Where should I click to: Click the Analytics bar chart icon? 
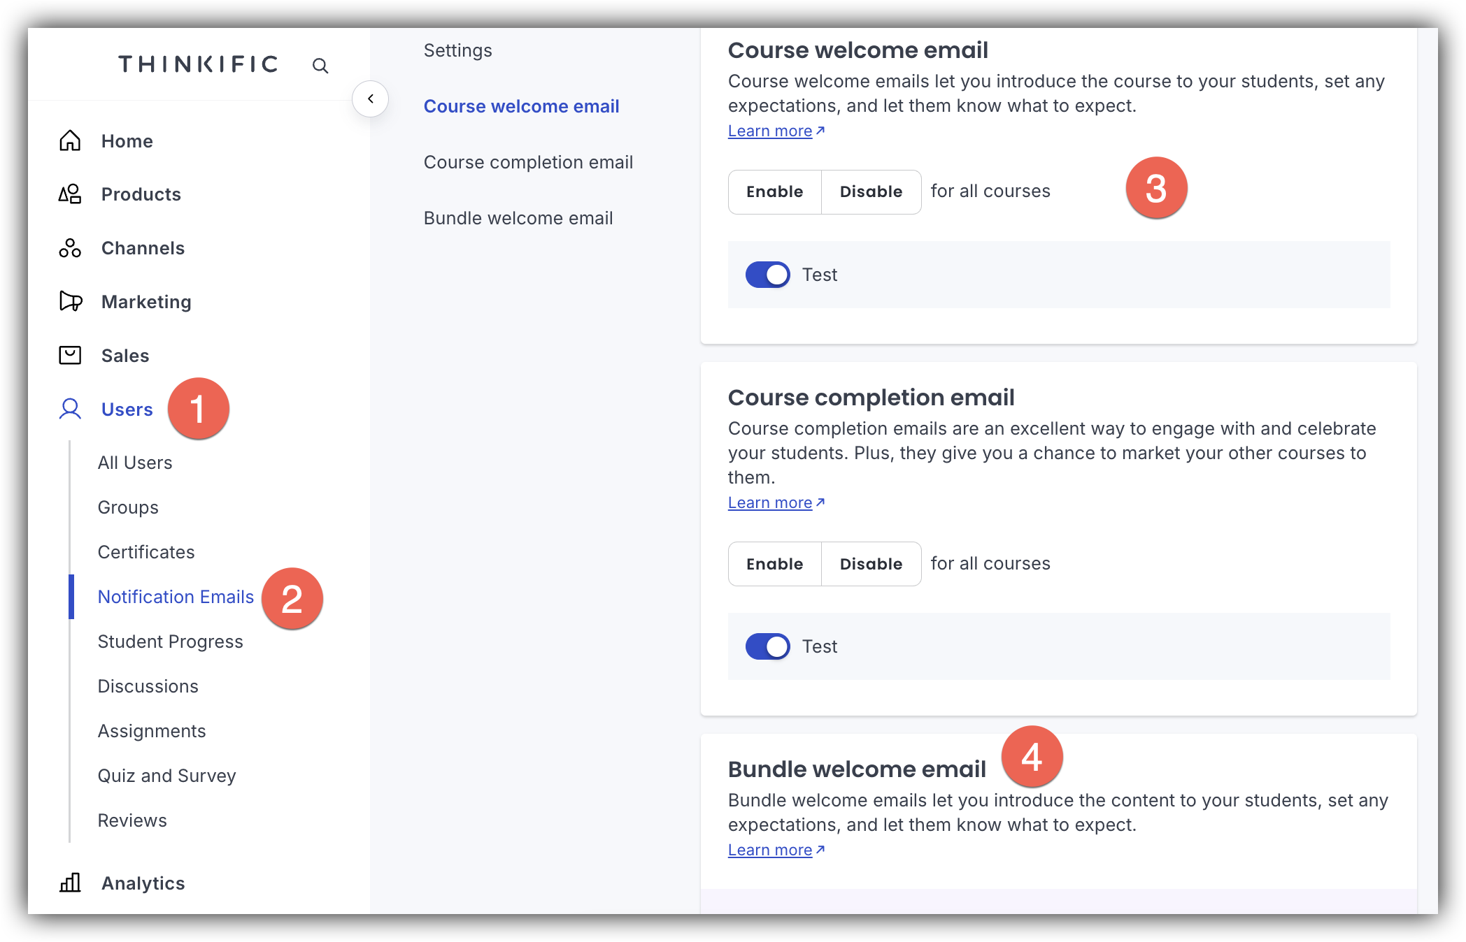click(x=70, y=883)
